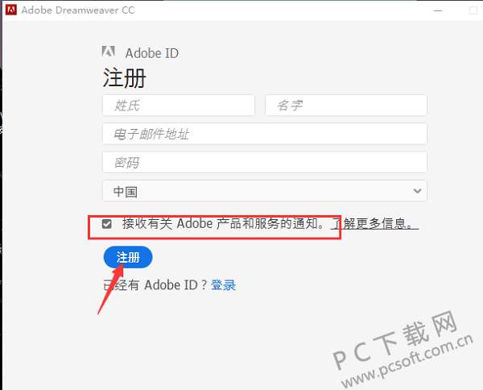Image resolution: width=483 pixels, height=390 pixels.
Task: Open the 登录 sign-in link
Action: click(x=223, y=285)
